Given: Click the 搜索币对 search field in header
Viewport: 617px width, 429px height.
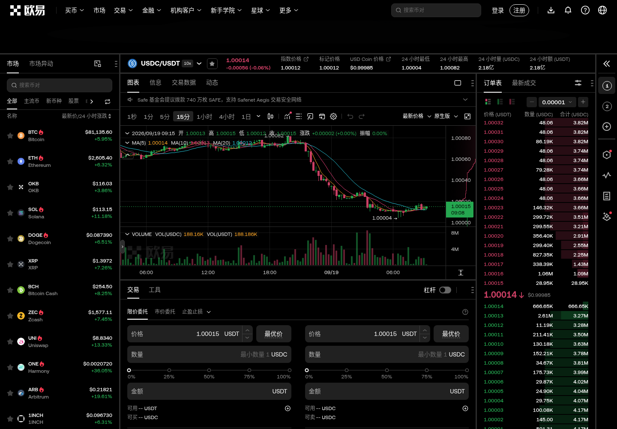Looking at the screenshot, I should 436,10.
